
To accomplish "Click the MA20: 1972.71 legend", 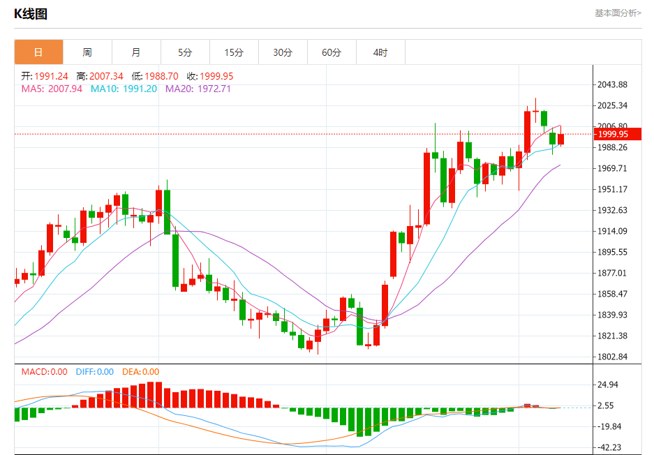I will 198,89.
